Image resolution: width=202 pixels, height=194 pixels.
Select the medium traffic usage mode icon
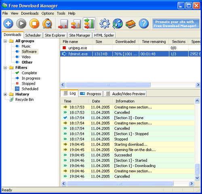76,24
